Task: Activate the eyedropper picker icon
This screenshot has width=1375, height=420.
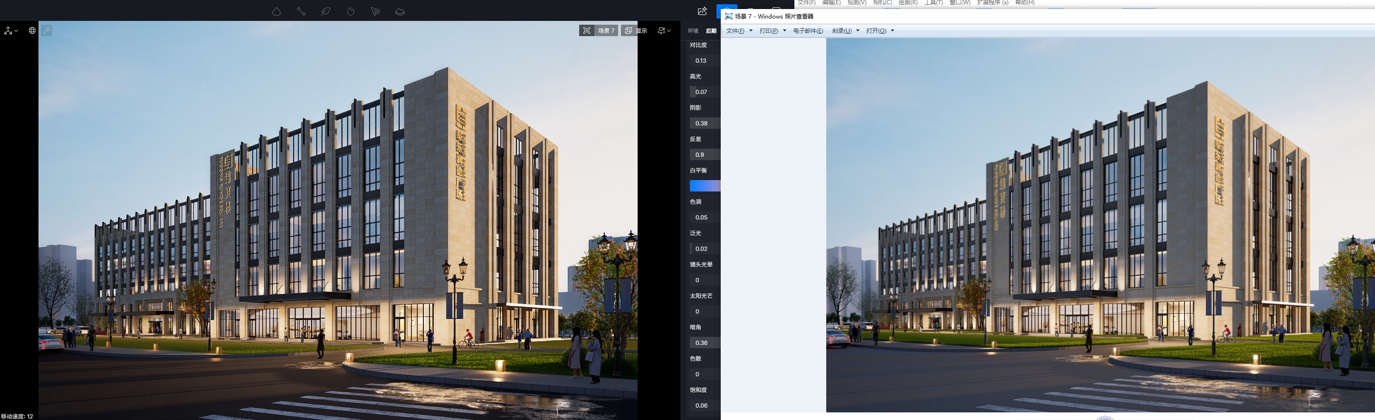Action: pos(47,30)
